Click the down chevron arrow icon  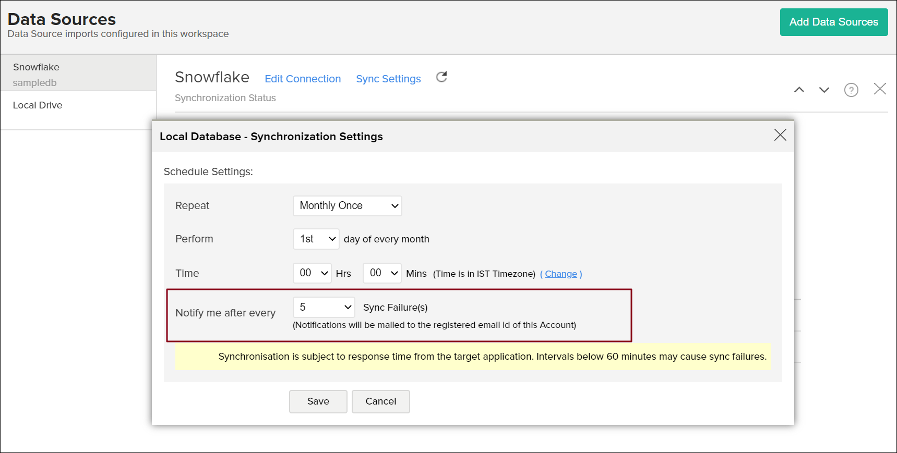point(823,90)
